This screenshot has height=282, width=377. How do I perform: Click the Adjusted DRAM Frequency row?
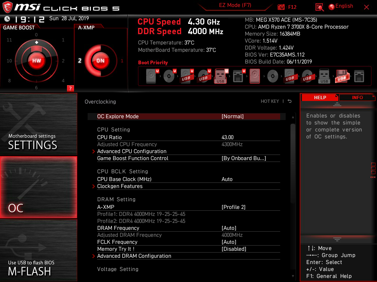(x=188, y=235)
